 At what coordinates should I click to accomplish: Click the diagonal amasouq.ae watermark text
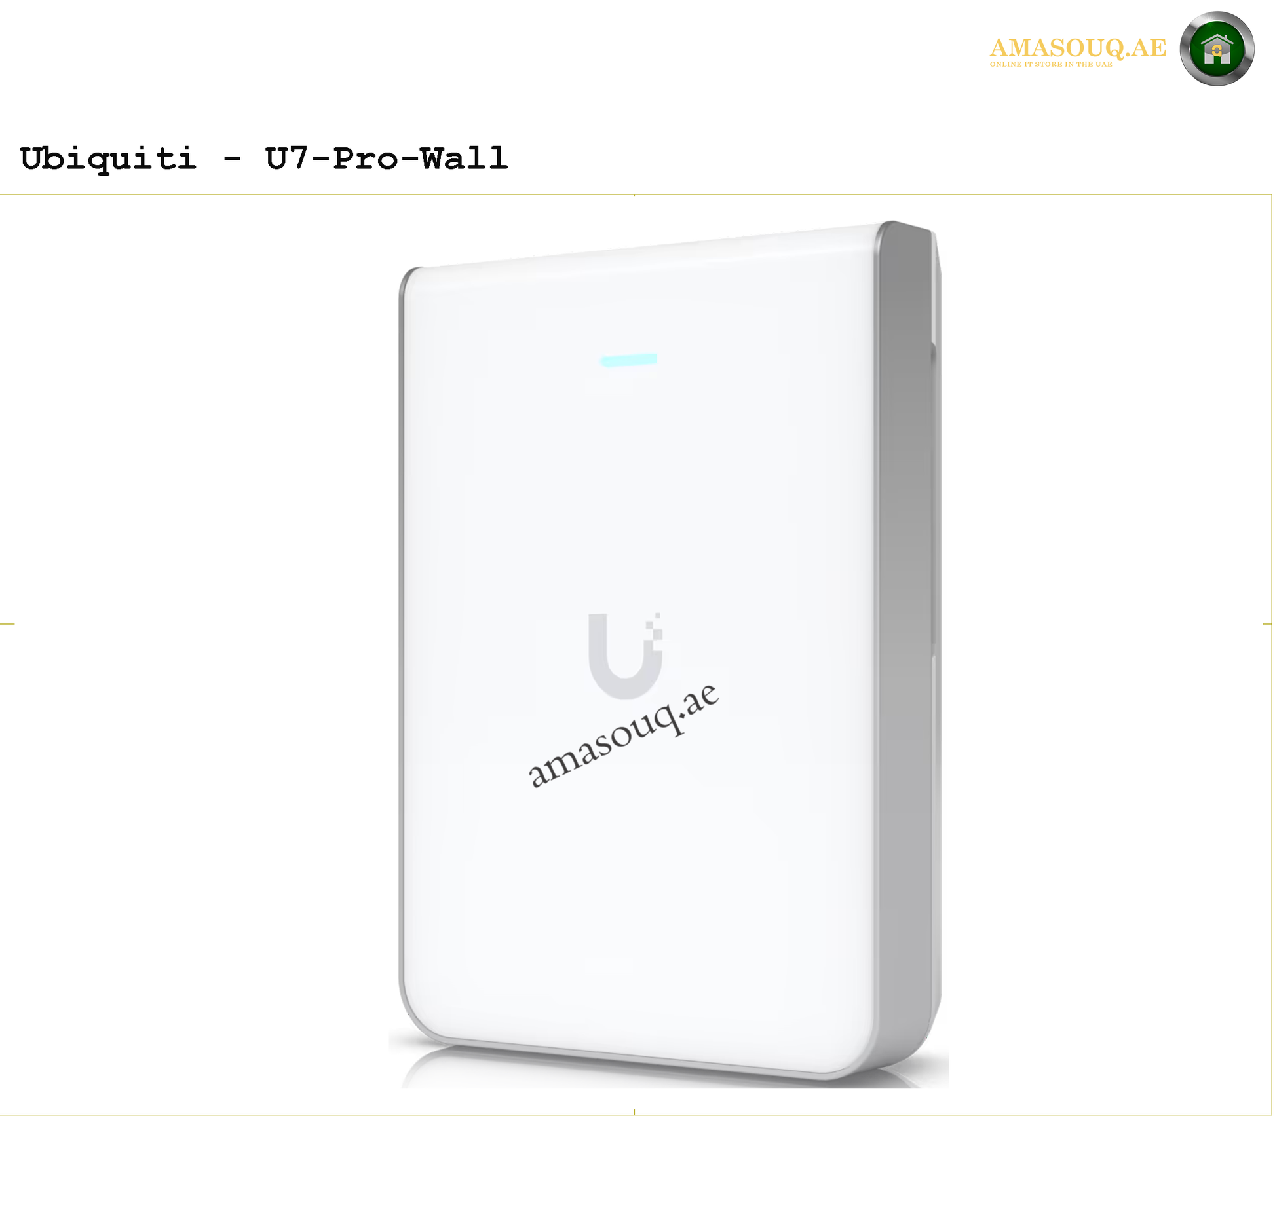point(623,735)
